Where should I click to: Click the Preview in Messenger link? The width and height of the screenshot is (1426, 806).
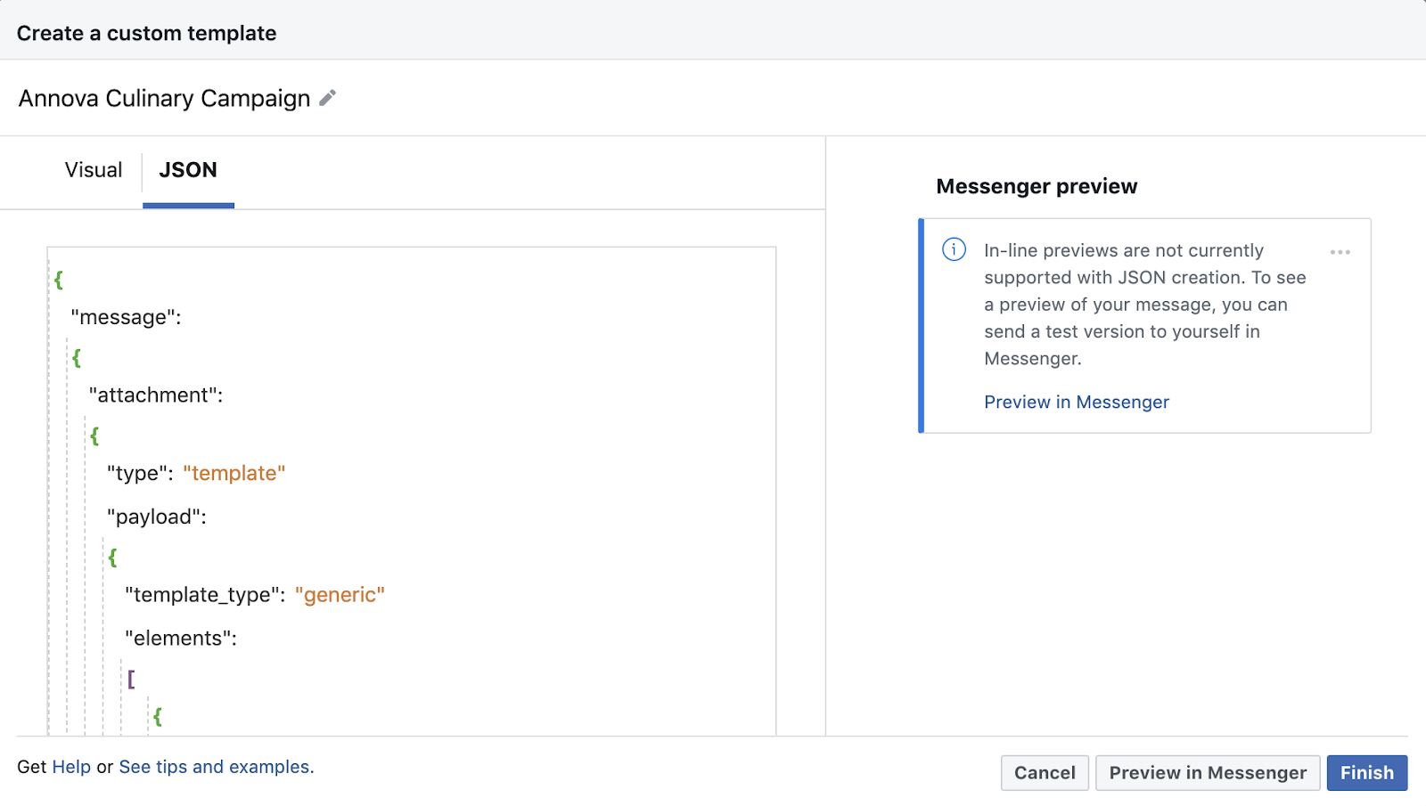[1076, 403]
